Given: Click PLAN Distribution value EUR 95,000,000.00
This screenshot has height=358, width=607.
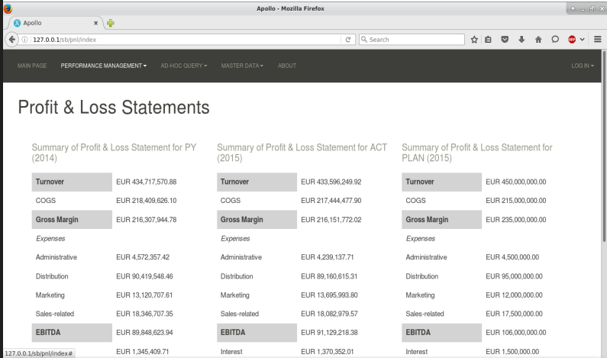Looking at the screenshot, I should point(514,276).
